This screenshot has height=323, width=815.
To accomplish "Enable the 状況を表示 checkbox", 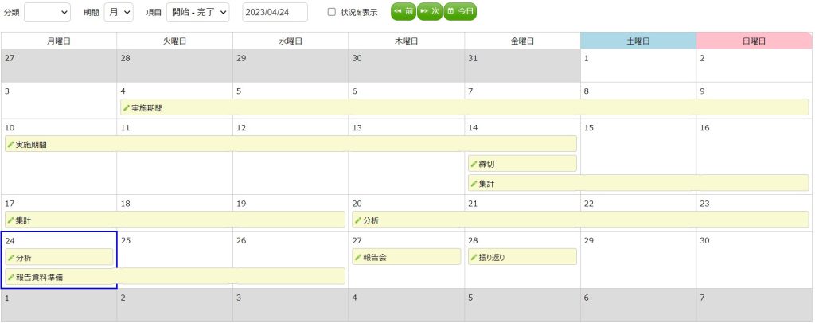I will click(x=332, y=13).
